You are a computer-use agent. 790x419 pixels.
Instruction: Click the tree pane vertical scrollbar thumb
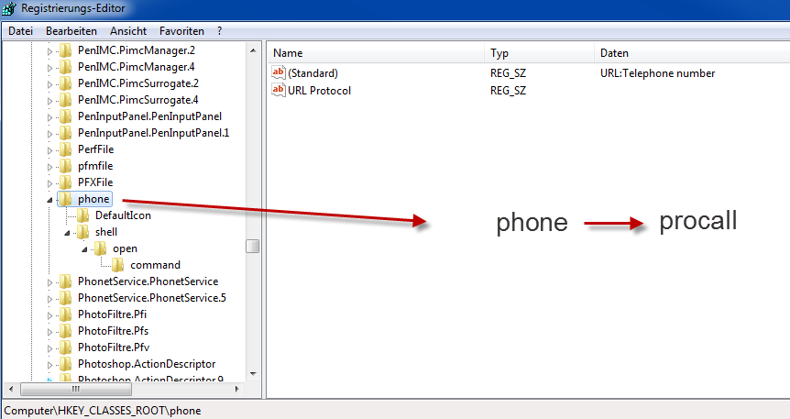click(x=252, y=246)
